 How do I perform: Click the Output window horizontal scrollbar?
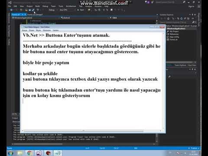point(38,144)
